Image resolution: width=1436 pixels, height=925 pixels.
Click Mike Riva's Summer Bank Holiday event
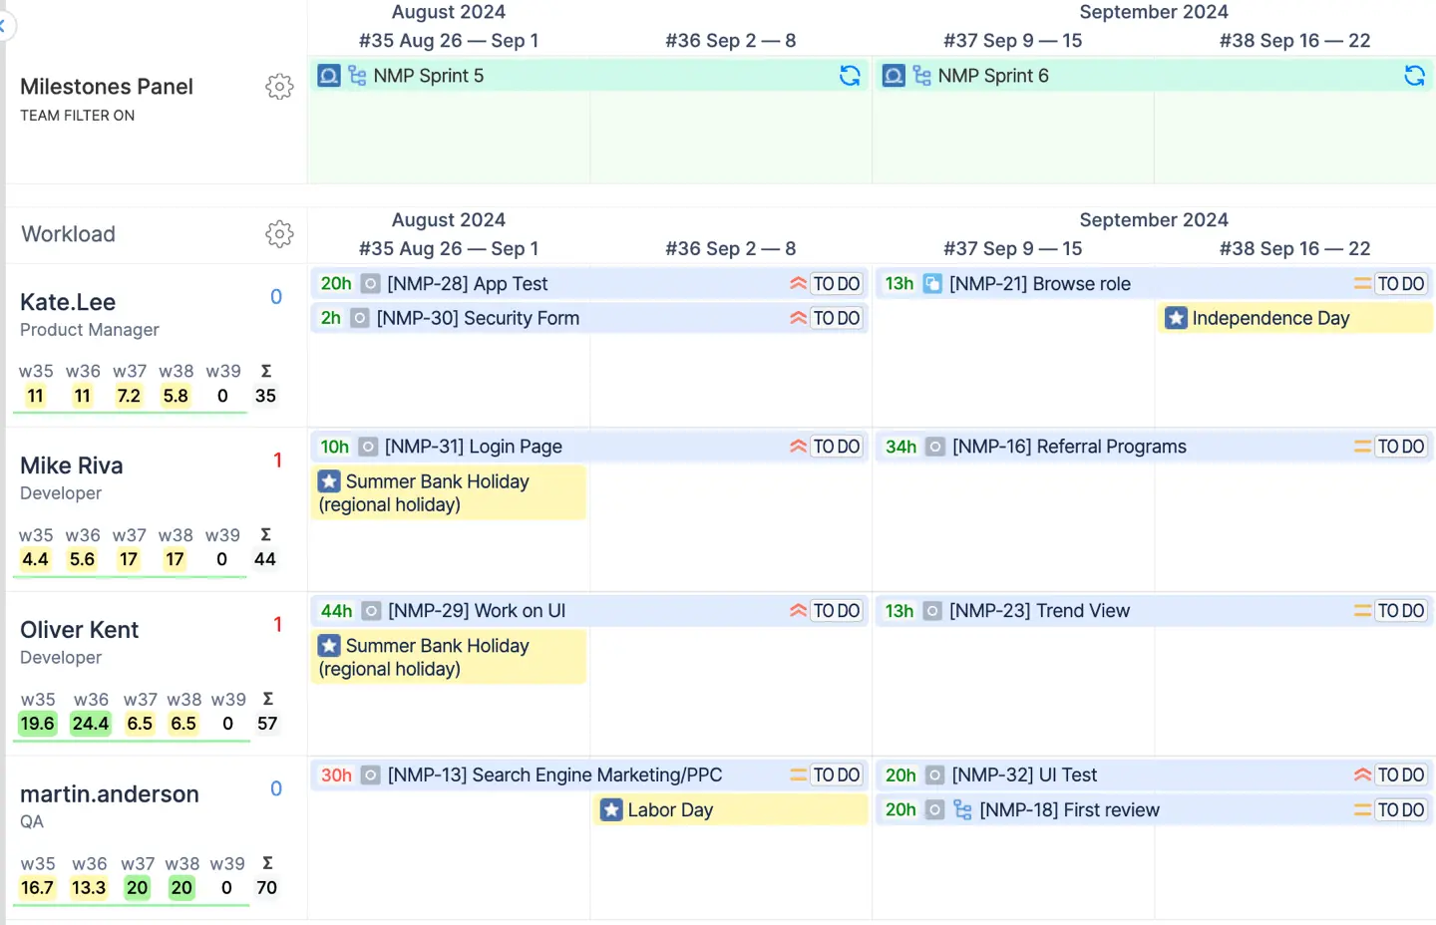pyautogui.click(x=448, y=492)
